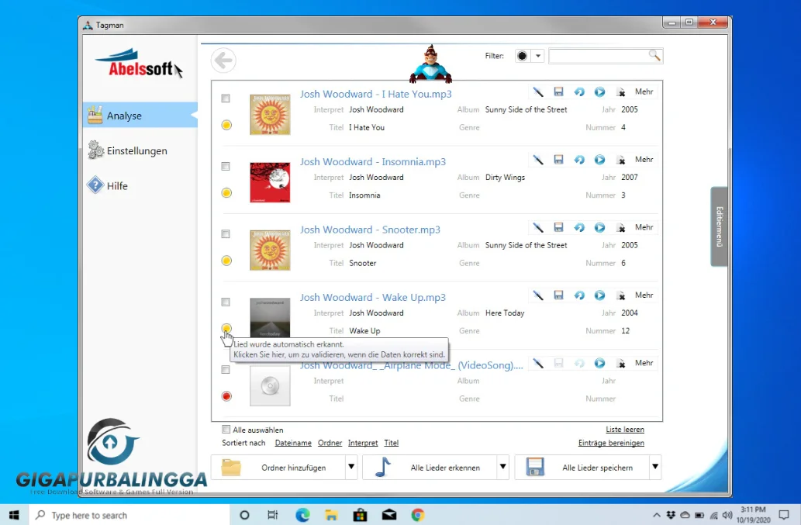Open Mehr options for Insomnia.mp3

click(x=644, y=159)
